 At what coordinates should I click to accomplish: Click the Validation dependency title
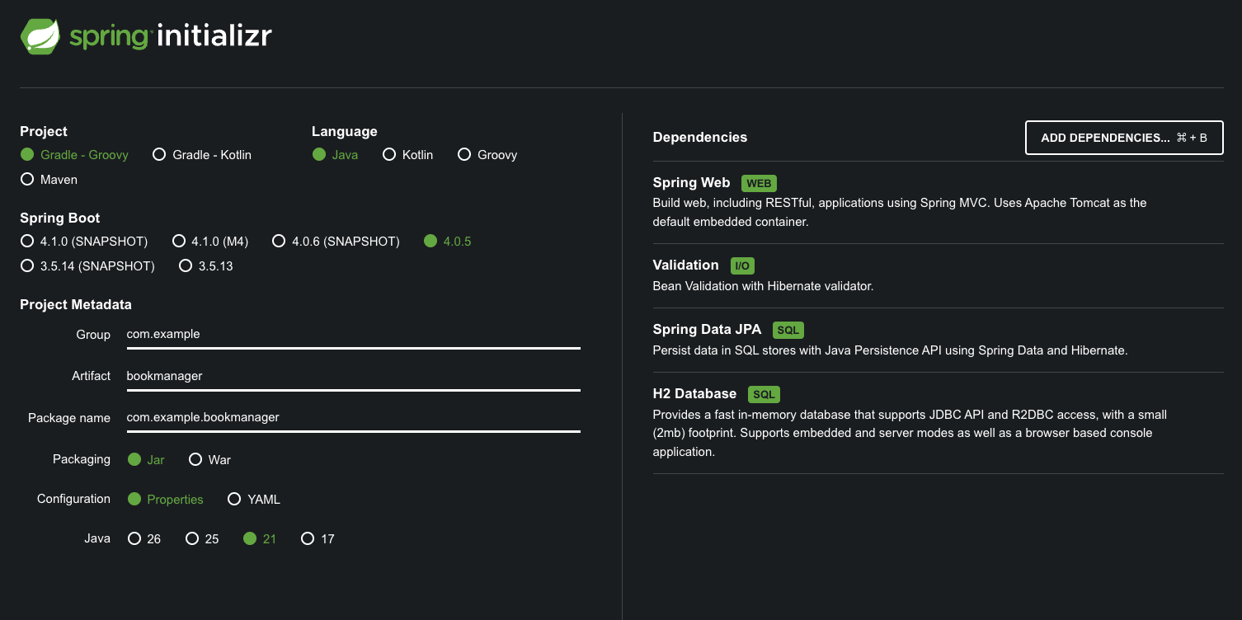point(685,265)
